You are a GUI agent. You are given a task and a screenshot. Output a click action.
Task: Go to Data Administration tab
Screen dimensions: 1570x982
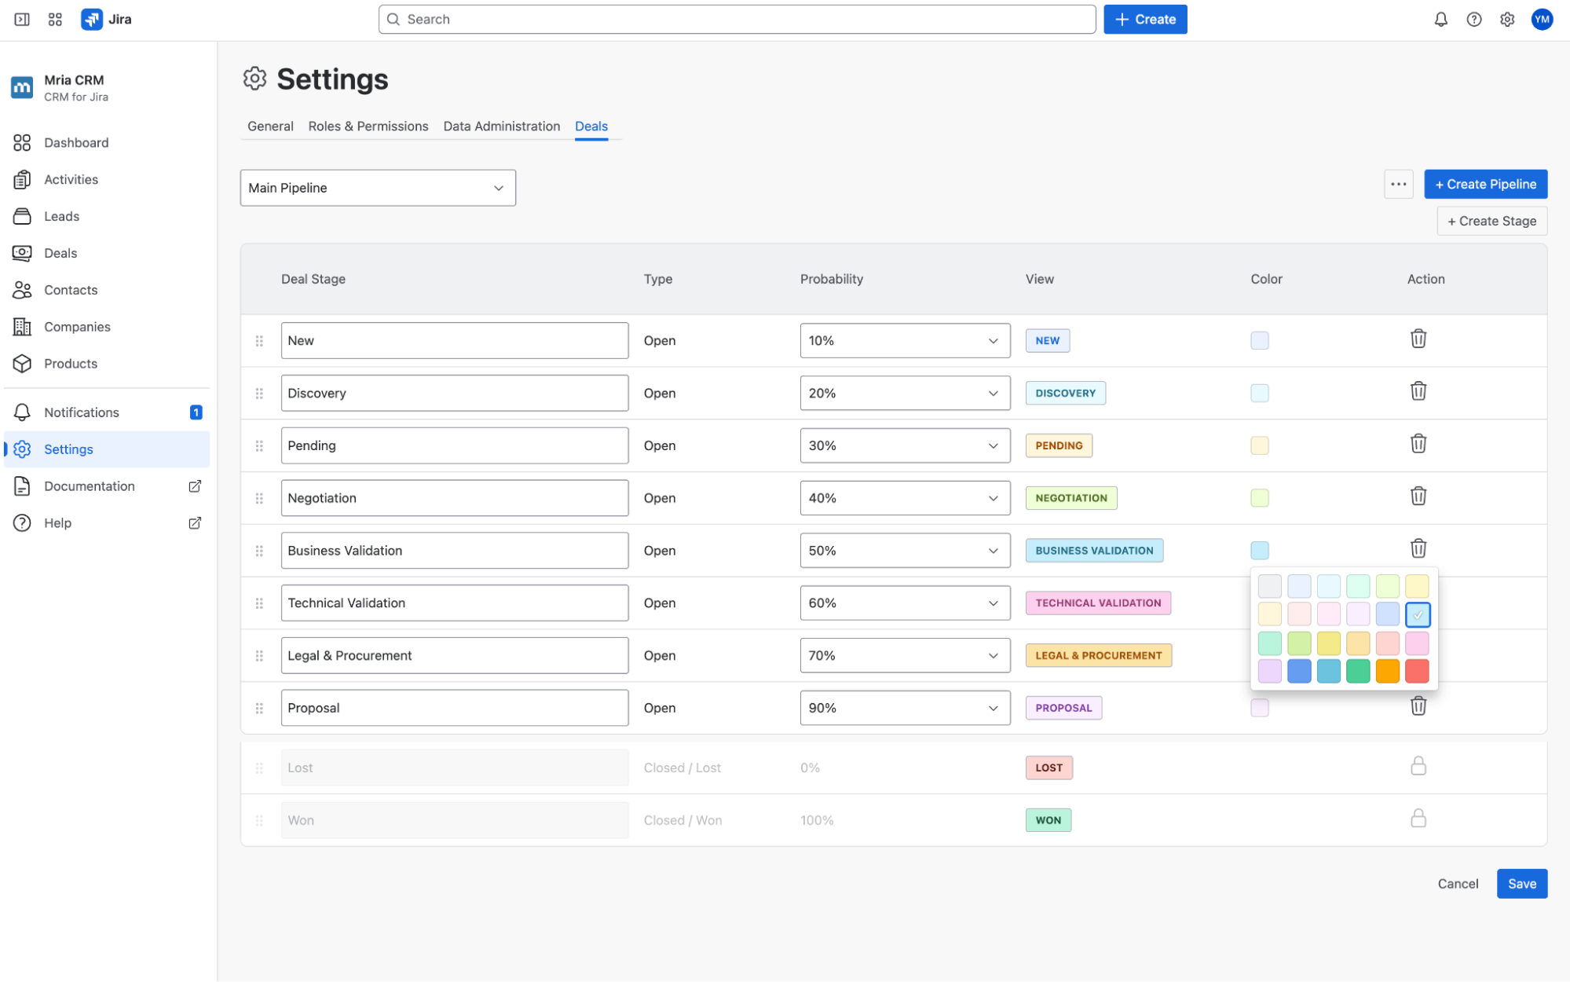[x=501, y=126]
